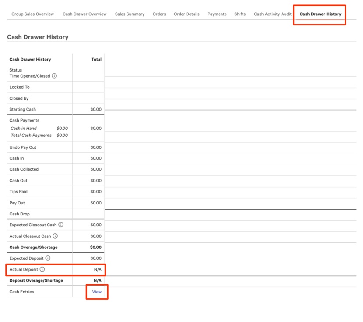Switch to the Shifts tab
The width and height of the screenshot is (363, 322).
tap(240, 14)
